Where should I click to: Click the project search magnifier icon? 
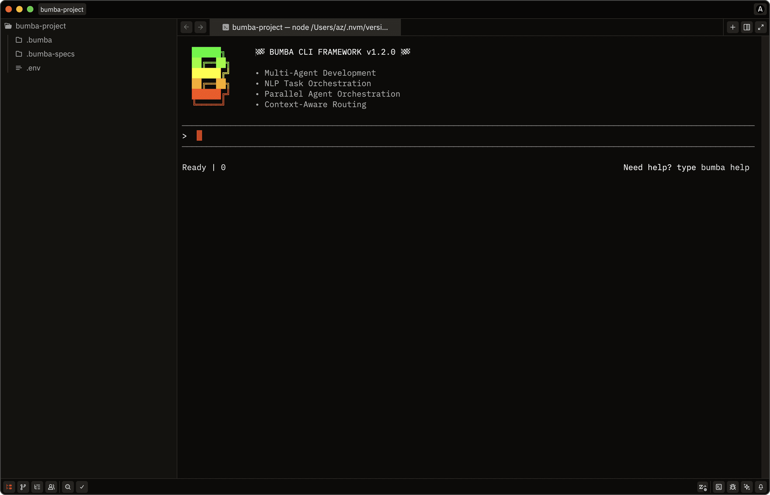(68, 487)
